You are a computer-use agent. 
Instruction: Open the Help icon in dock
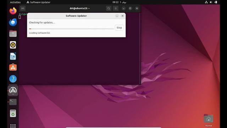(13, 79)
